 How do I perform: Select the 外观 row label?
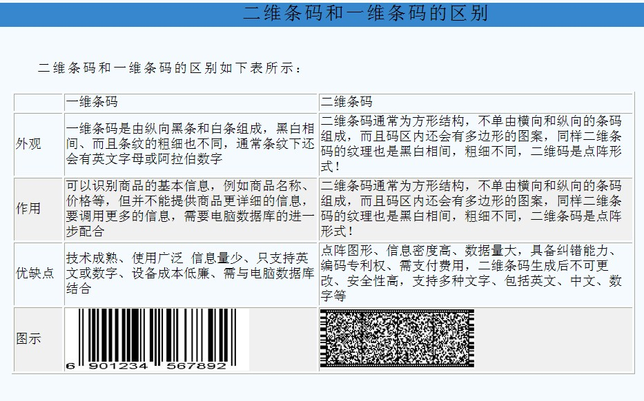[28, 144]
